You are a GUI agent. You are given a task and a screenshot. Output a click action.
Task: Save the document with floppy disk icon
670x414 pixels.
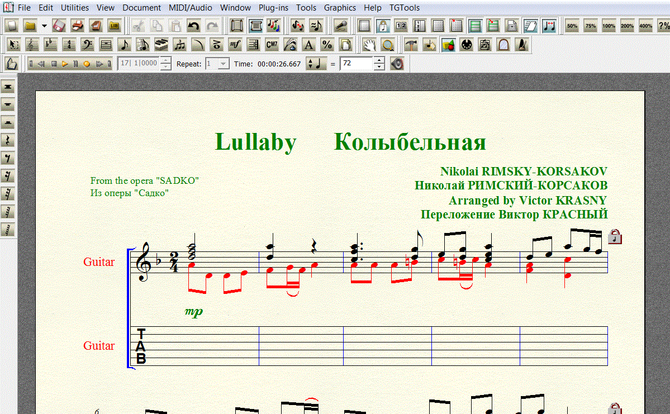(x=59, y=26)
